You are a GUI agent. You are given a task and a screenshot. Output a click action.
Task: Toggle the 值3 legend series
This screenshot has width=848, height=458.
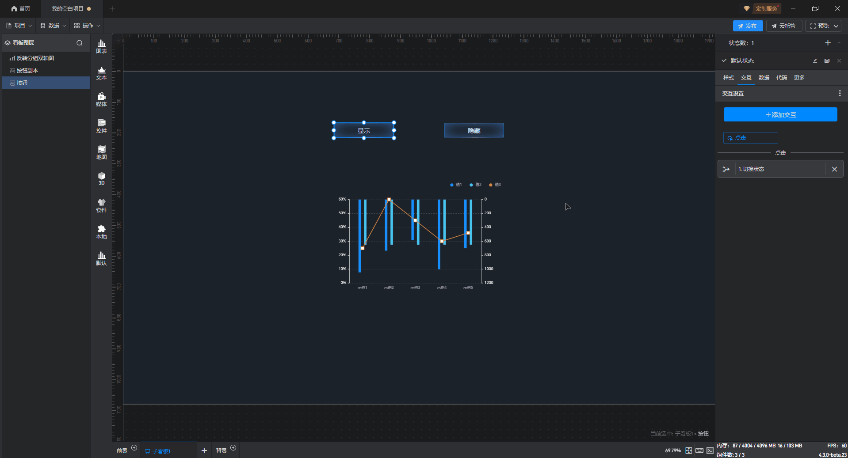tap(495, 185)
